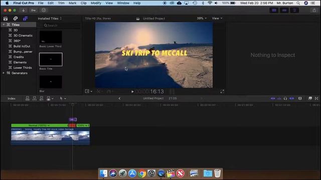Viewport: 321px width, 180px height.
Task: Show the Photos and Audio sidebar icon
Action: click(16, 18)
